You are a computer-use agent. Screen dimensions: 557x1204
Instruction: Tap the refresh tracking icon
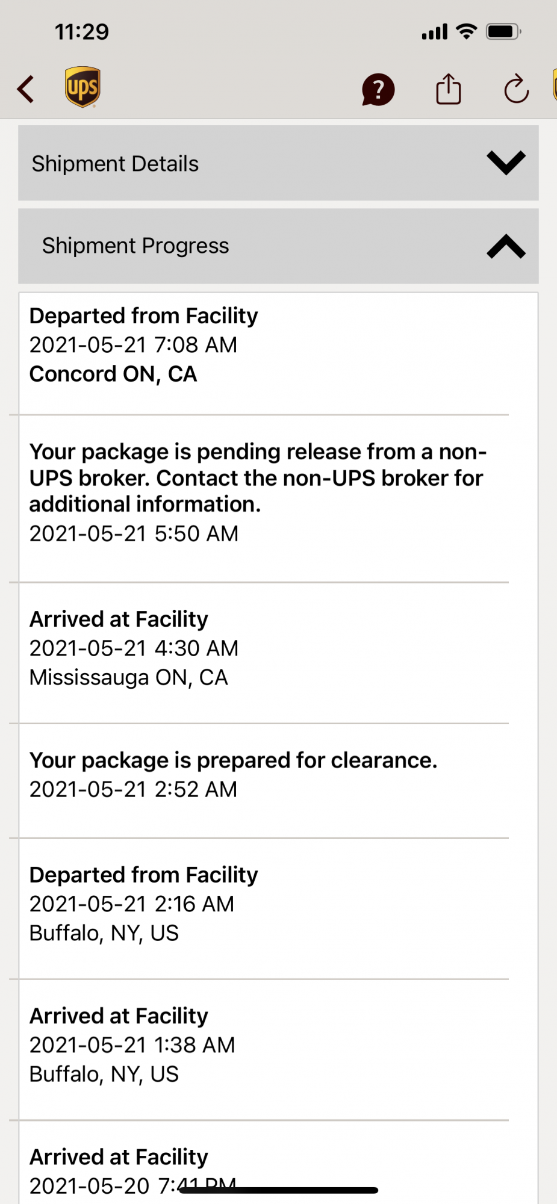[516, 90]
